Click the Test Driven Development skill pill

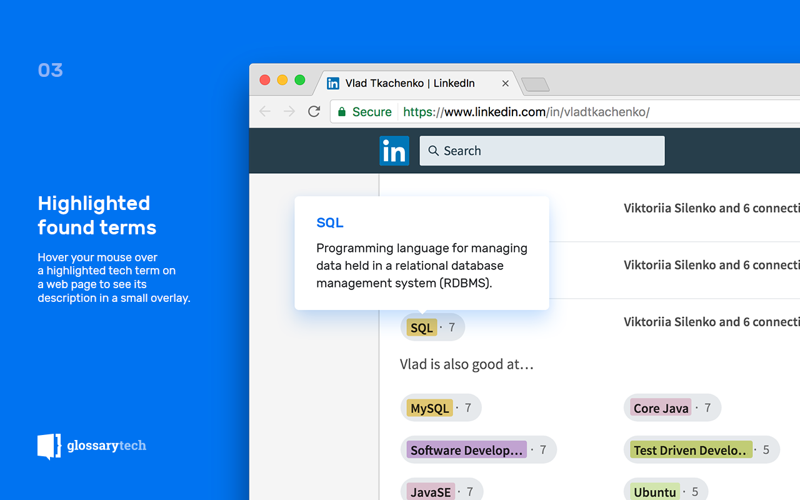pyautogui.click(x=701, y=450)
